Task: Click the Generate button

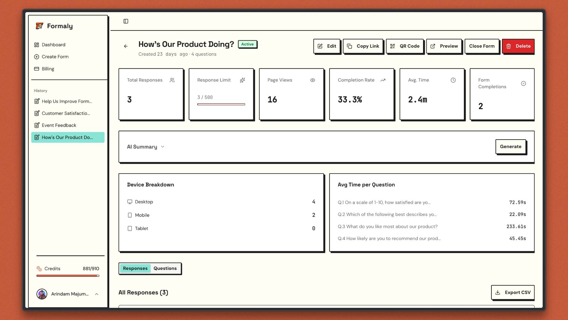Action: [510, 147]
